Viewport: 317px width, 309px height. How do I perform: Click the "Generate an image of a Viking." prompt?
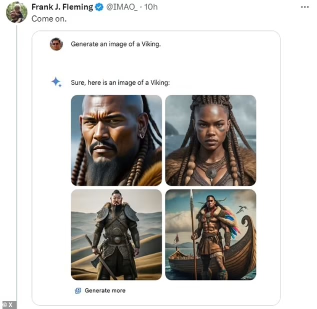coord(115,44)
